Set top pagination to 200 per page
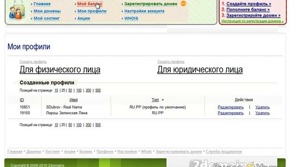 (89, 90)
